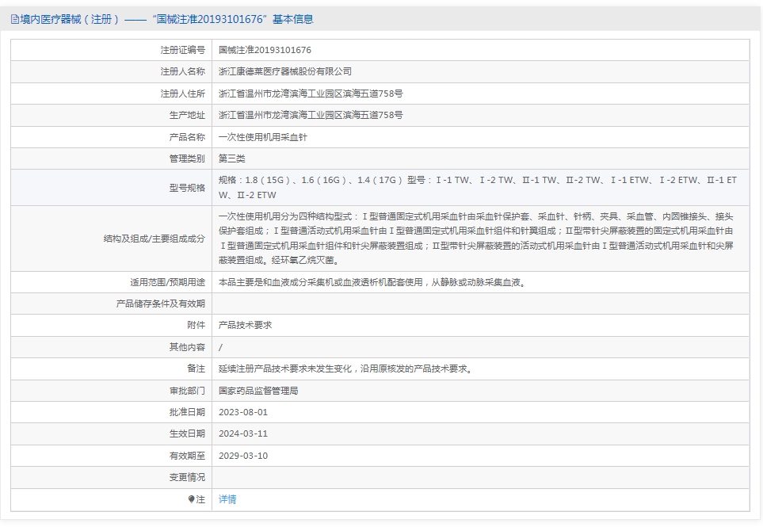Click effective date 2024-03-11
Image resolution: width=763 pixels, height=527 pixels.
(x=243, y=433)
